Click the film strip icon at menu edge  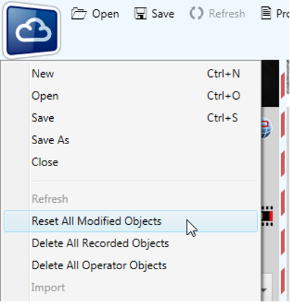267,216
